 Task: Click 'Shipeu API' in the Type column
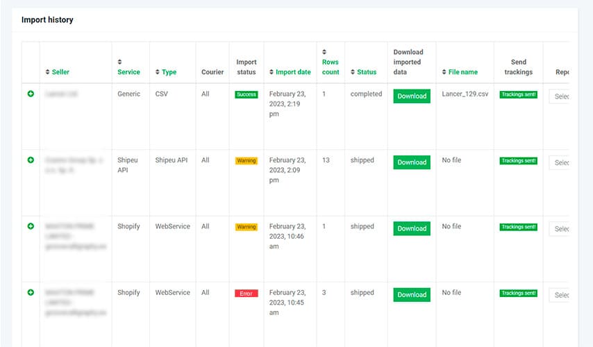172,160
